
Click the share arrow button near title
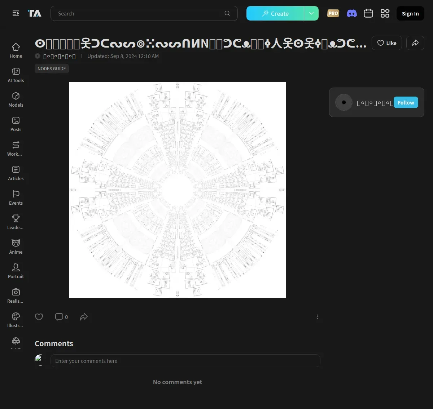pyautogui.click(x=415, y=43)
